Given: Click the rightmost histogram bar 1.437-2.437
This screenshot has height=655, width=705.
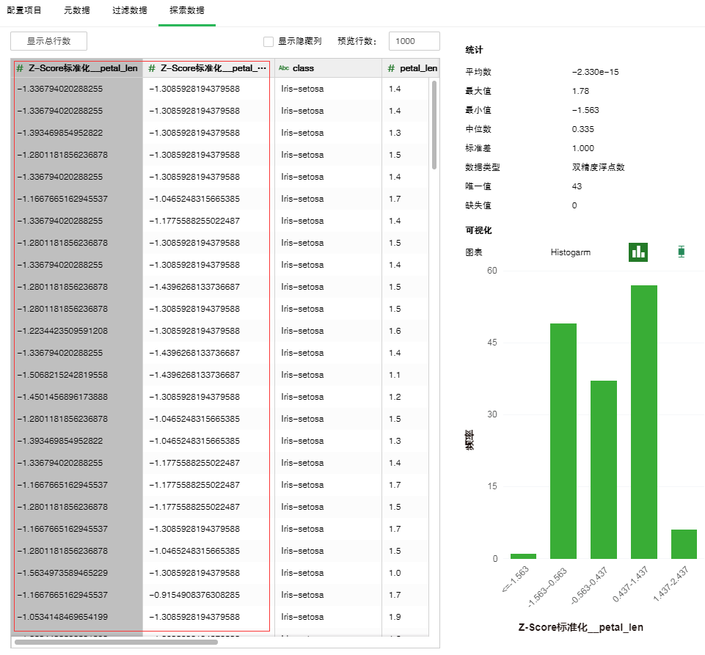Looking at the screenshot, I should coord(684,544).
